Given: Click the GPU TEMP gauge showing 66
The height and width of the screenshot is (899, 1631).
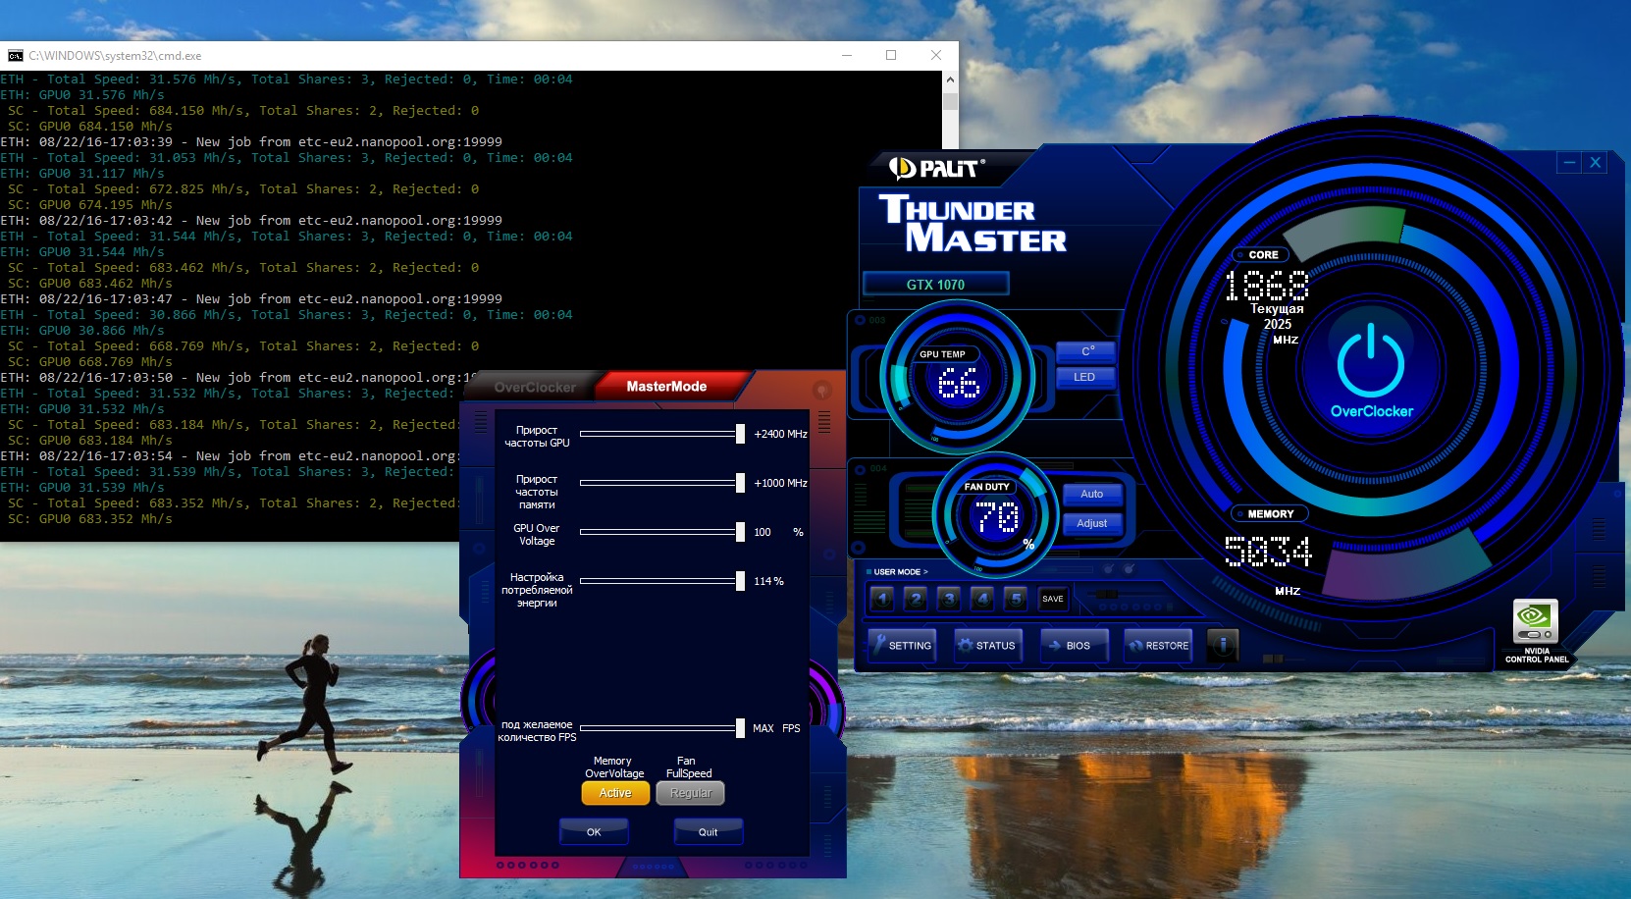Looking at the screenshot, I should (958, 378).
